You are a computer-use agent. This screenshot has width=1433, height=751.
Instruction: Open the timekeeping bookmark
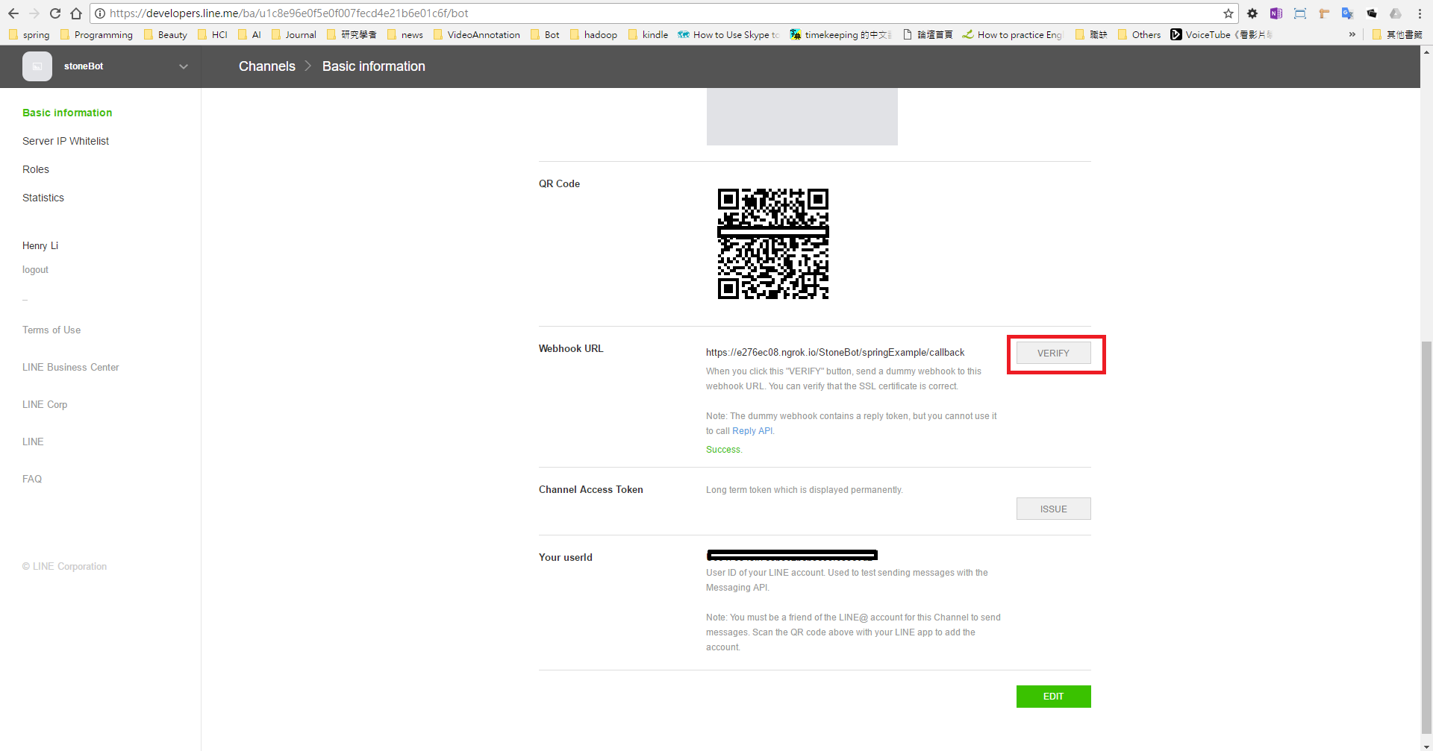point(841,34)
